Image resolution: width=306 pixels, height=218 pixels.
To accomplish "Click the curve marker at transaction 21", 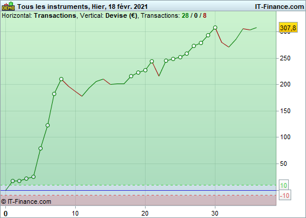I will coord(152,61).
